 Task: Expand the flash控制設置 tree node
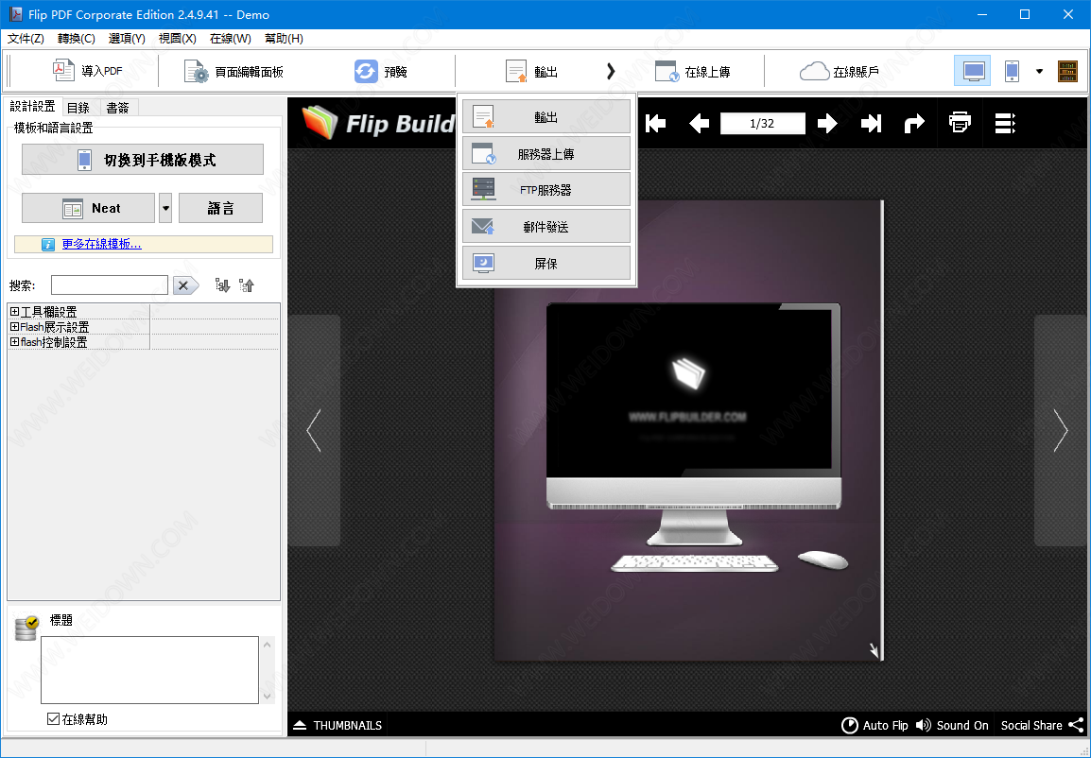coord(14,342)
